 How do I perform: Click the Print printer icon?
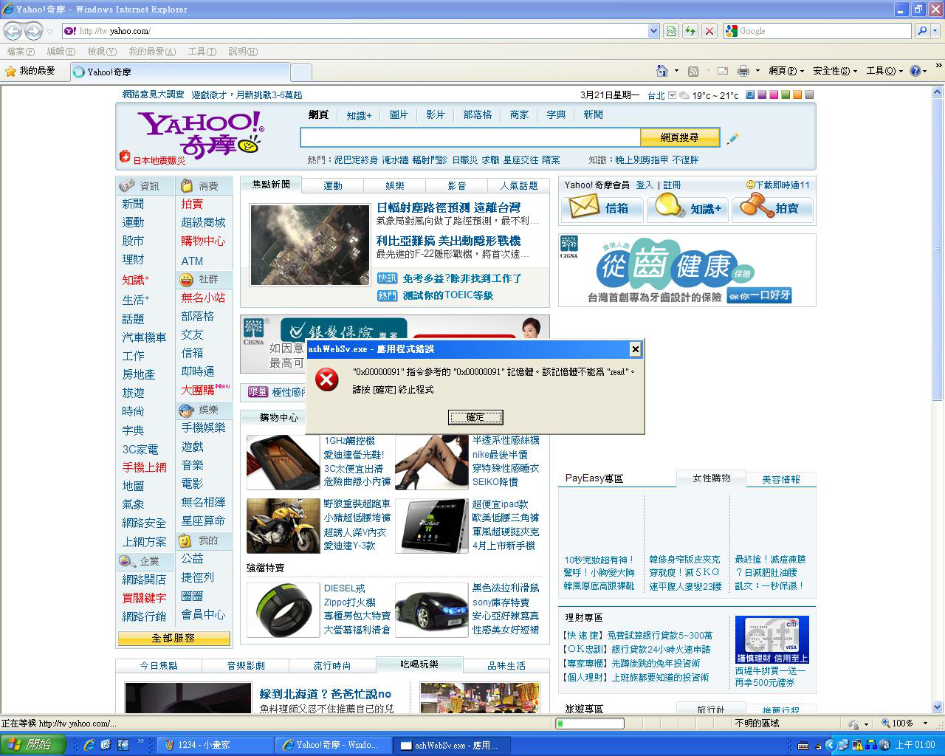point(743,71)
